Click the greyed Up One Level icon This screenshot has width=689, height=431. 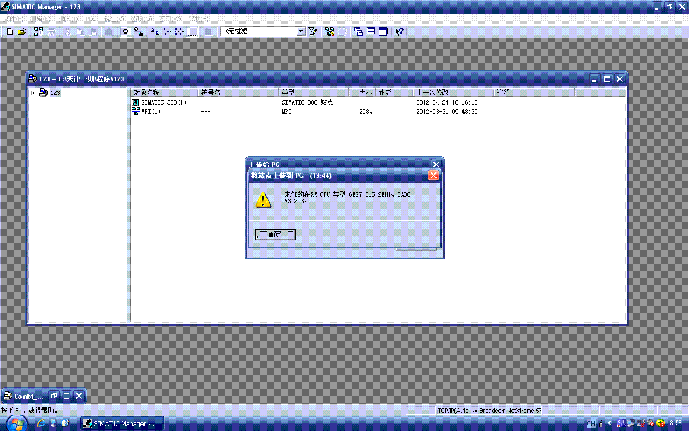(x=209, y=32)
